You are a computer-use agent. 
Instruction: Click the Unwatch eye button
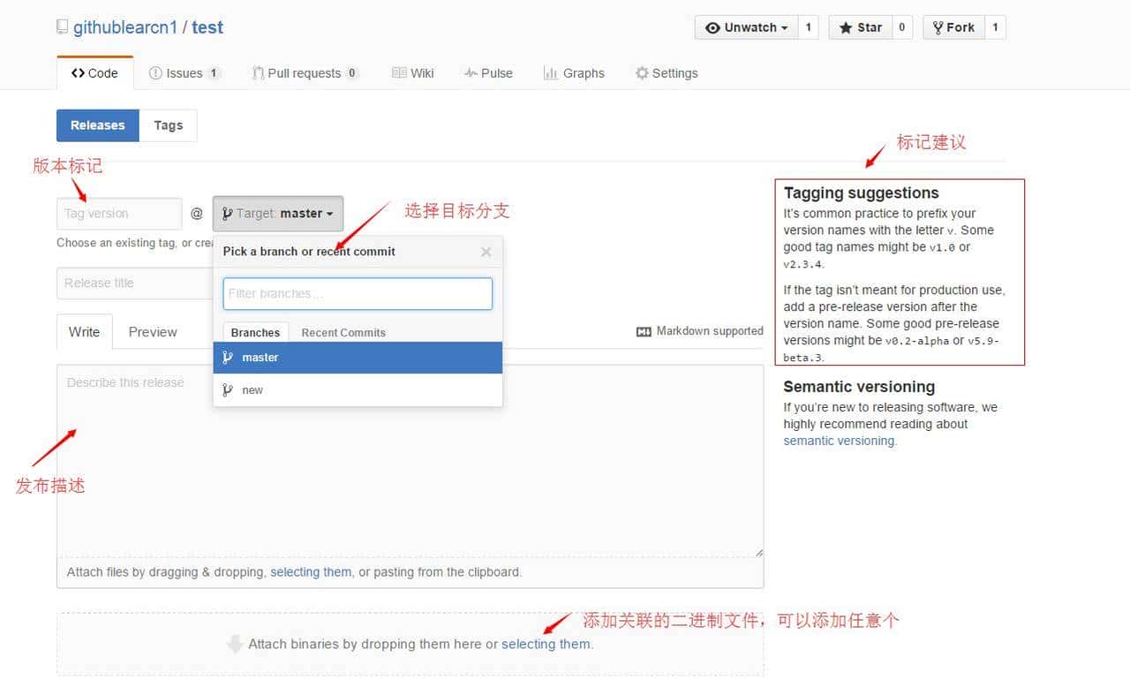pyautogui.click(x=746, y=27)
